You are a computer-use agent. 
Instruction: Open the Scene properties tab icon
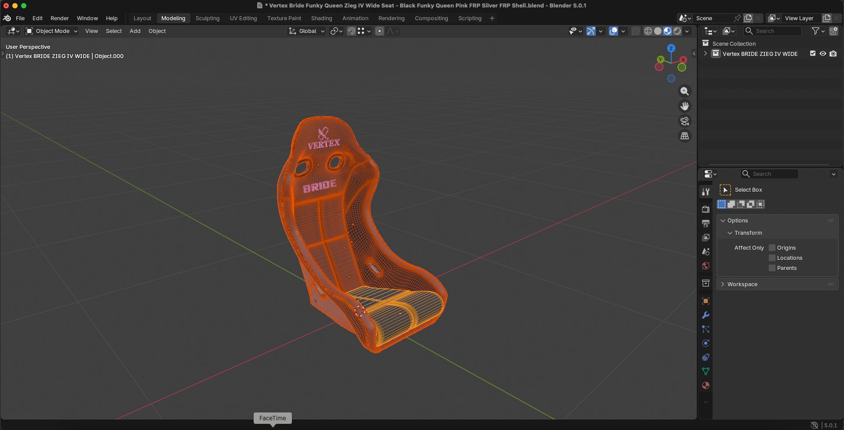pos(706,251)
